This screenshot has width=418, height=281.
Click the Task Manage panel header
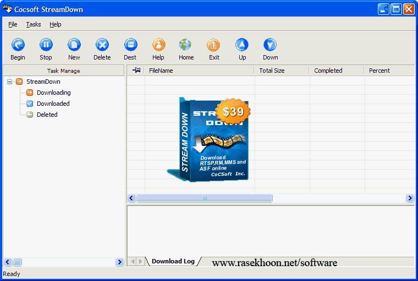[x=63, y=71]
